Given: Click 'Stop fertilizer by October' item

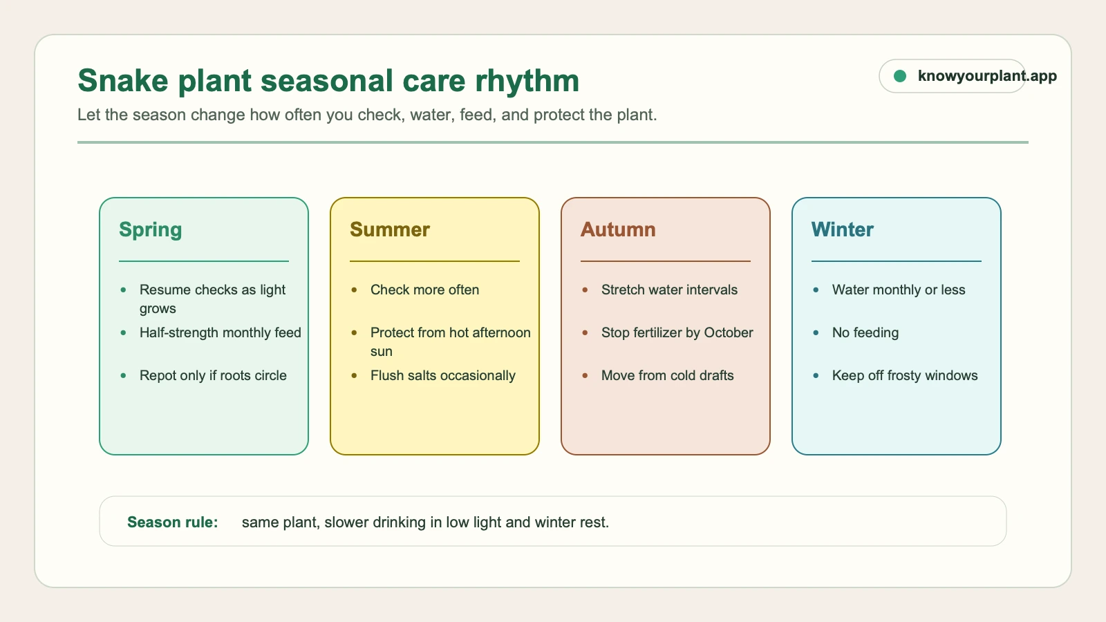Looking at the screenshot, I should tap(677, 332).
